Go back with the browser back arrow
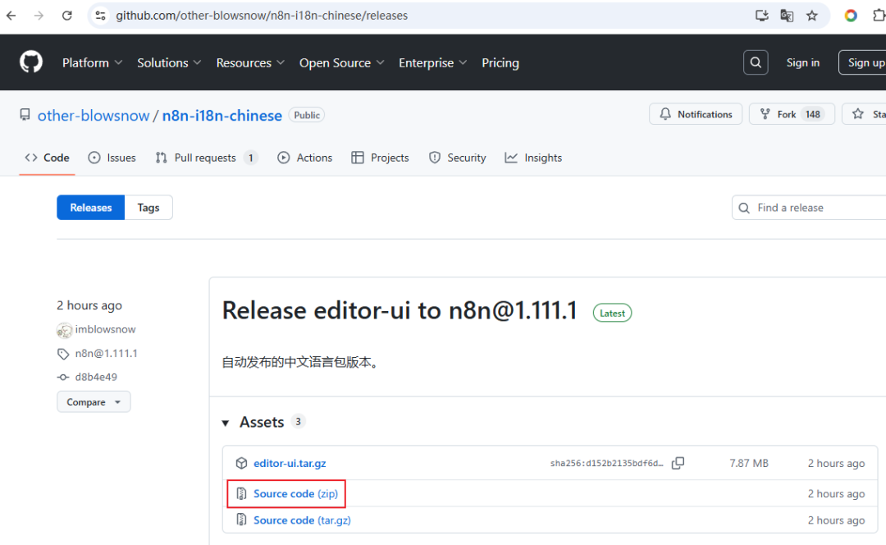Image resolution: width=886 pixels, height=545 pixels. (x=11, y=16)
